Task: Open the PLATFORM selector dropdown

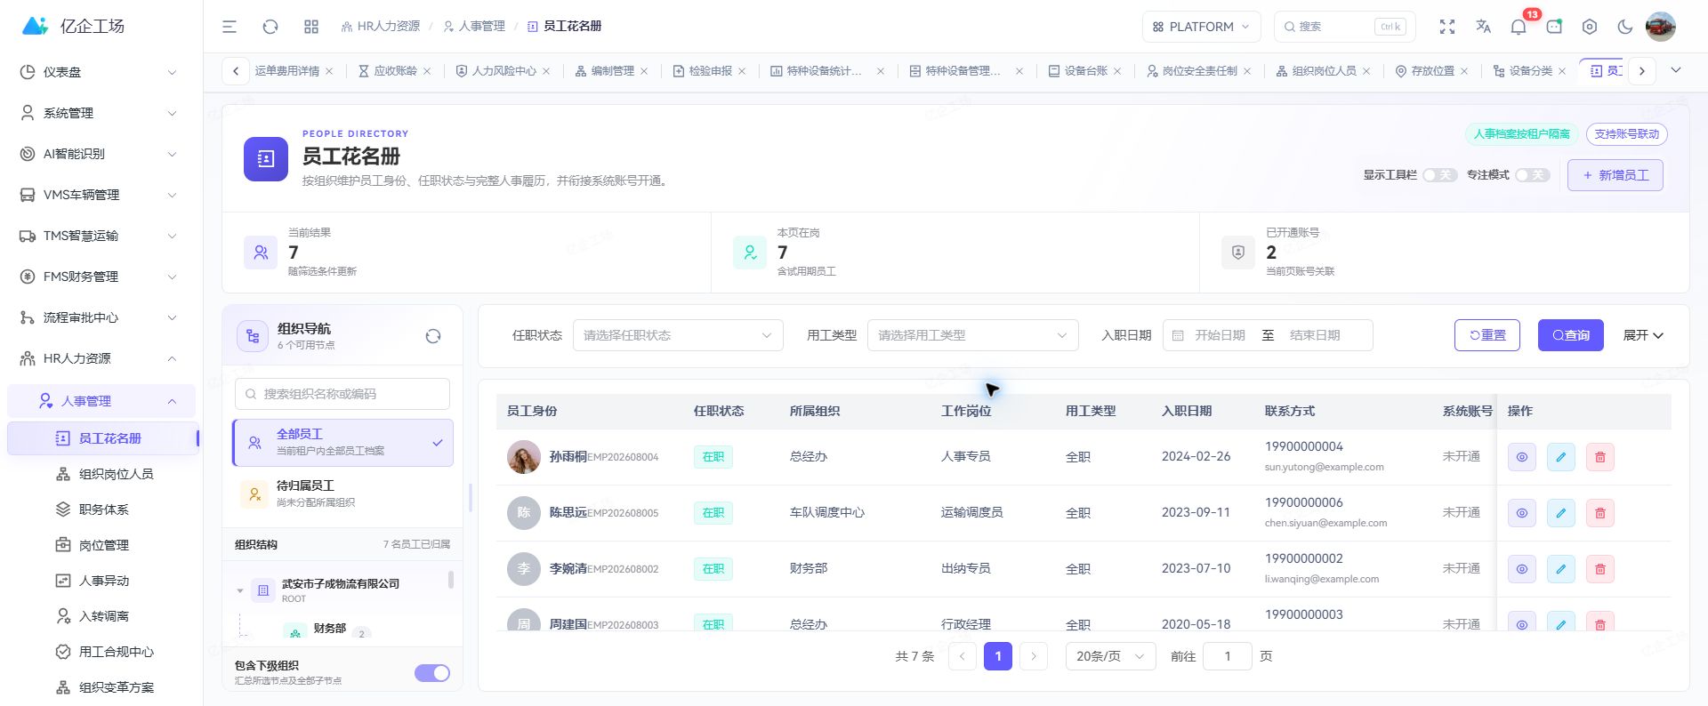Action: 1201,27
